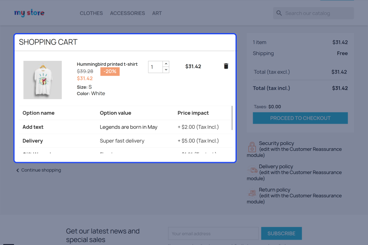Click Continue shopping link

[39, 170]
